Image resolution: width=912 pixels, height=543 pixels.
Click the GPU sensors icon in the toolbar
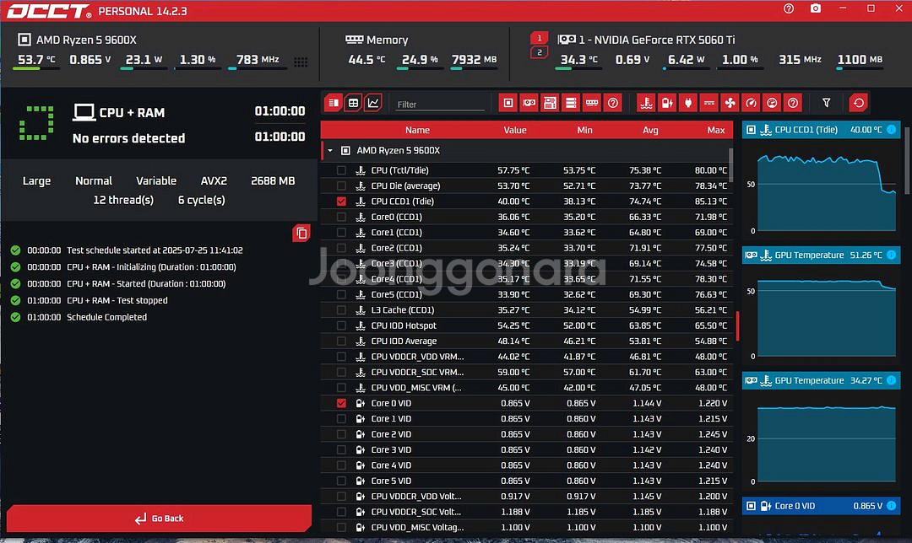pyautogui.click(x=529, y=102)
